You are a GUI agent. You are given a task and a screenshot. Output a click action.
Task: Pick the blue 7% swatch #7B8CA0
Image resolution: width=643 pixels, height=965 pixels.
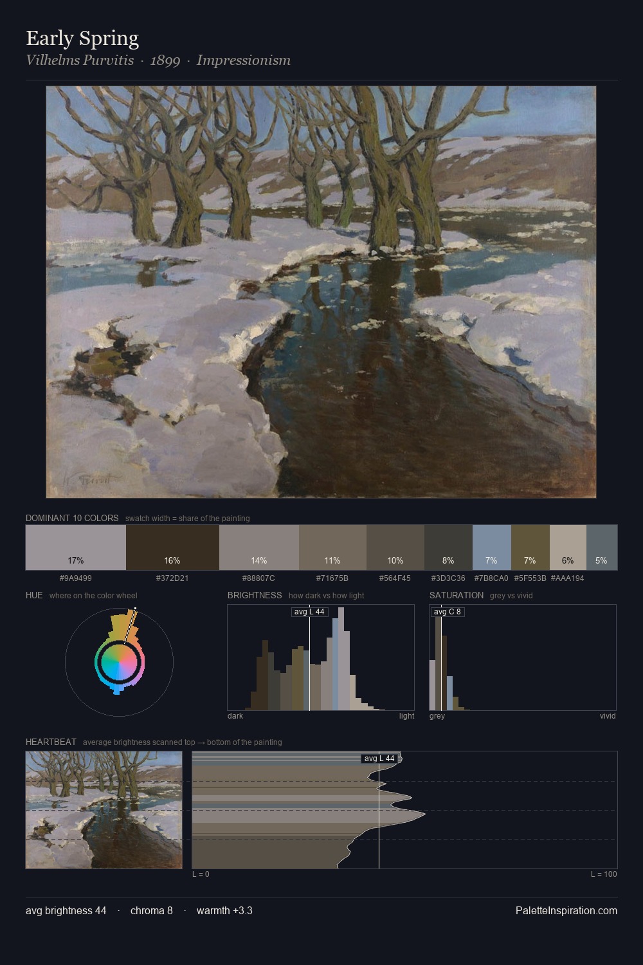(492, 547)
